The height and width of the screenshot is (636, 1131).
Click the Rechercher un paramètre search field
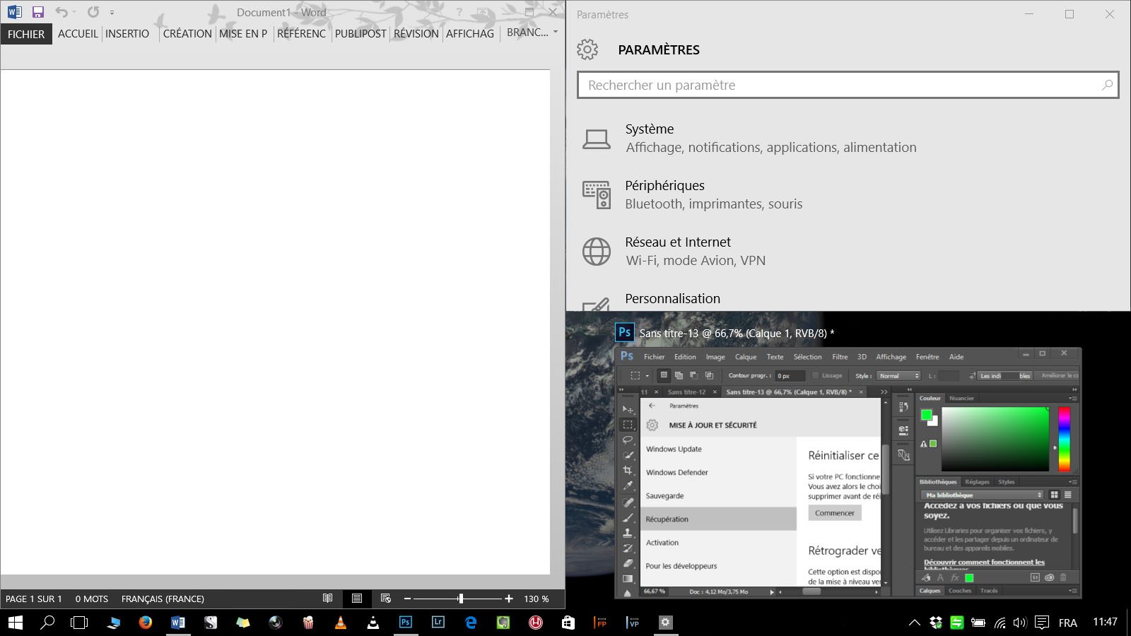(x=848, y=85)
